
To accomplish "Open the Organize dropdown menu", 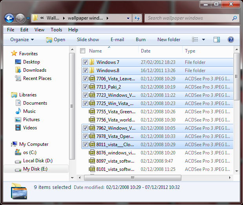I will click(22, 40).
